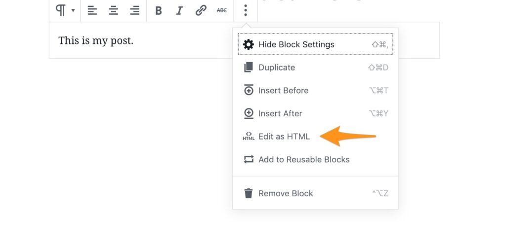Click into the 'This is my post.' paragraph
This screenshot has width=506, height=241.
96,40
